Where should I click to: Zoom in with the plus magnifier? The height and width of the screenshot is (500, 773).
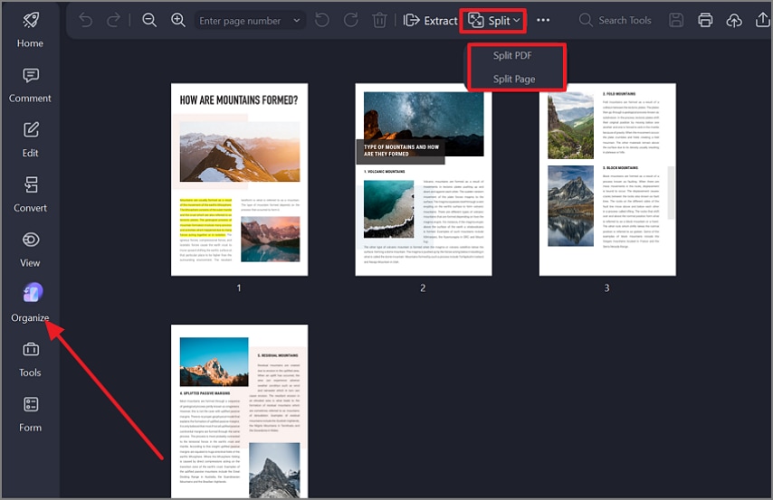coord(178,20)
